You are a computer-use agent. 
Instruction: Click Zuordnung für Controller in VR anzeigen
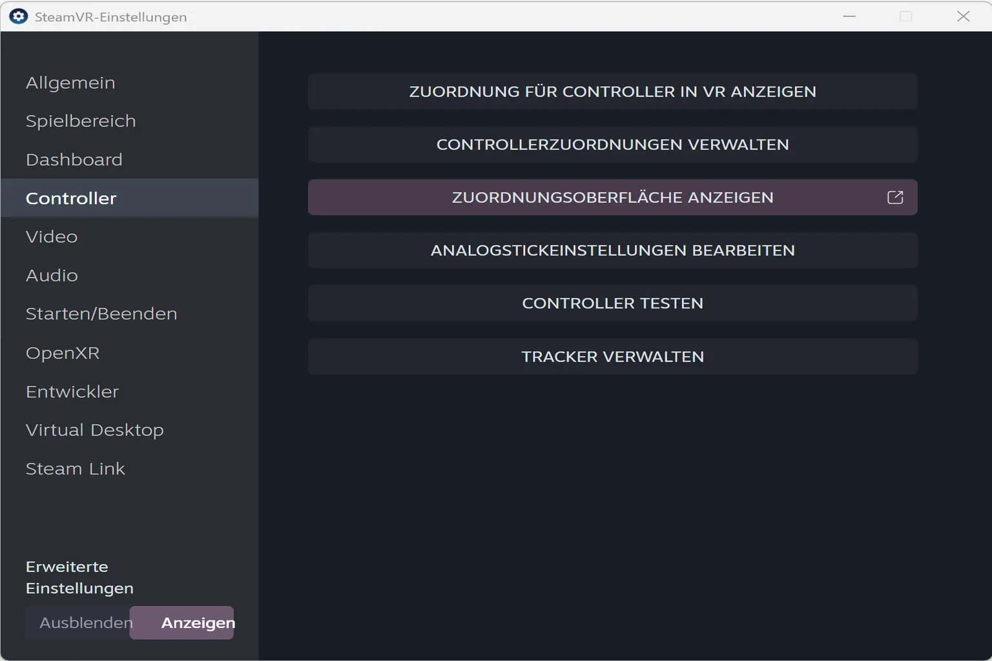coord(612,92)
